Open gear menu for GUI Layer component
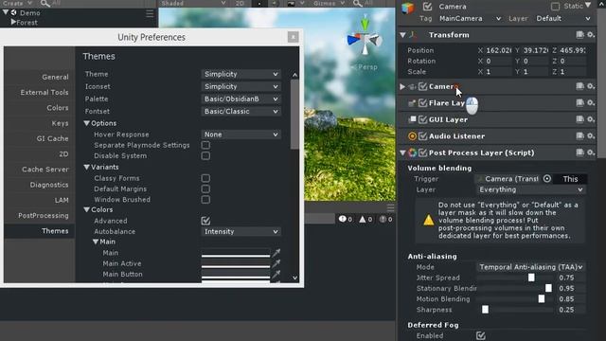 click(x=591, y=119)
